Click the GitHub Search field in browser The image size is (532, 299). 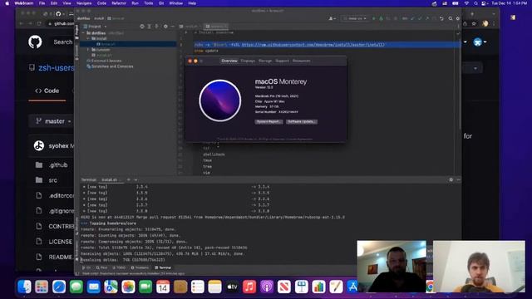tap(63, 42)
